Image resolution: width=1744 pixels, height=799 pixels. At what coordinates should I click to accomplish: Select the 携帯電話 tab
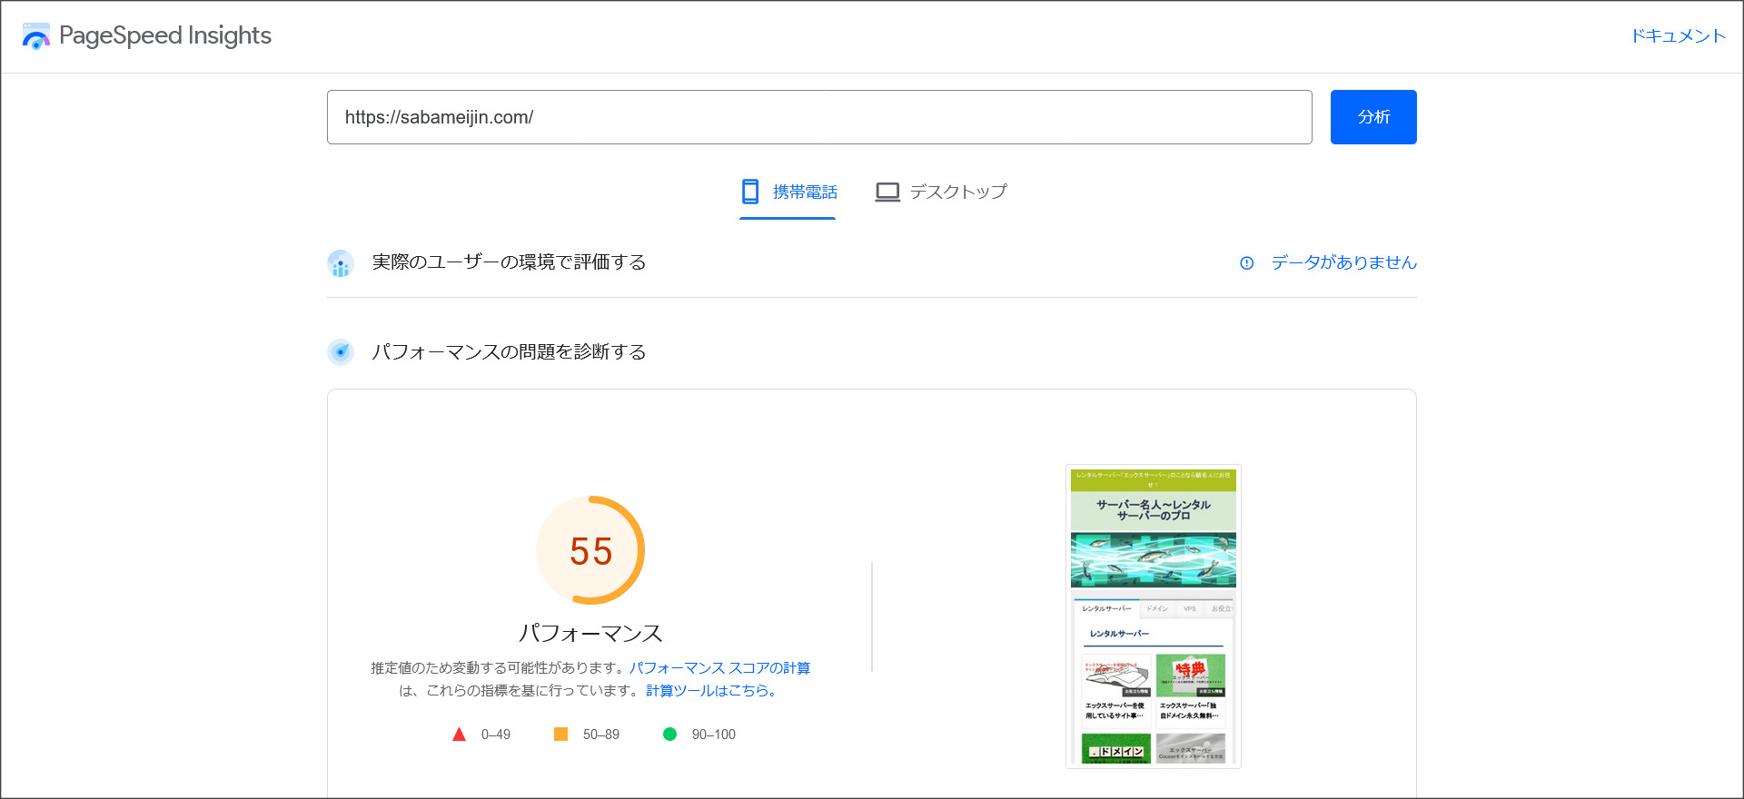[x=788, y=192]
